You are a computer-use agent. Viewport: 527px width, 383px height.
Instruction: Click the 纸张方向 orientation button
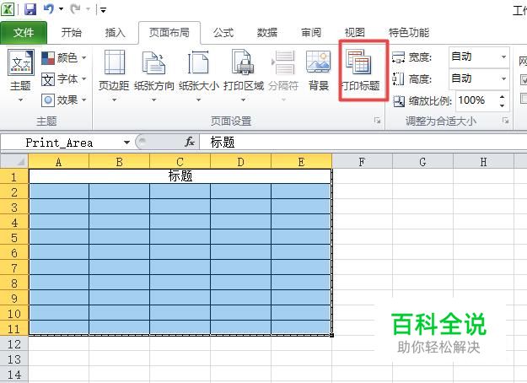point(154,76)
